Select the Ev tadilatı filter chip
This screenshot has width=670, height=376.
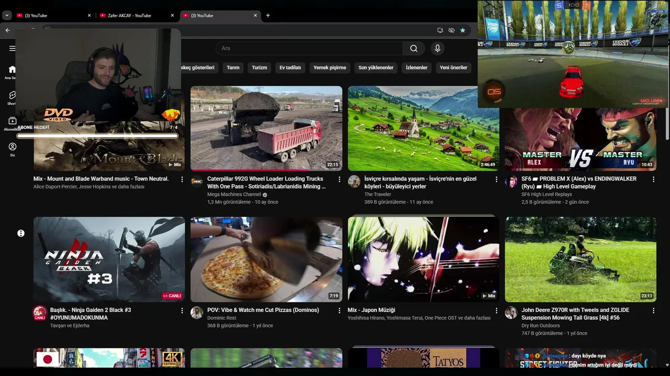290,67
